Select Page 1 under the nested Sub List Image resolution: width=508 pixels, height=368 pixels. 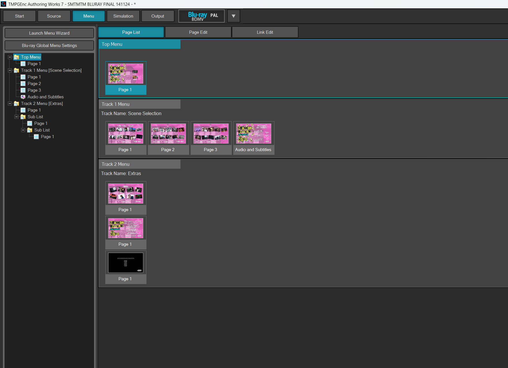(48, 137)
